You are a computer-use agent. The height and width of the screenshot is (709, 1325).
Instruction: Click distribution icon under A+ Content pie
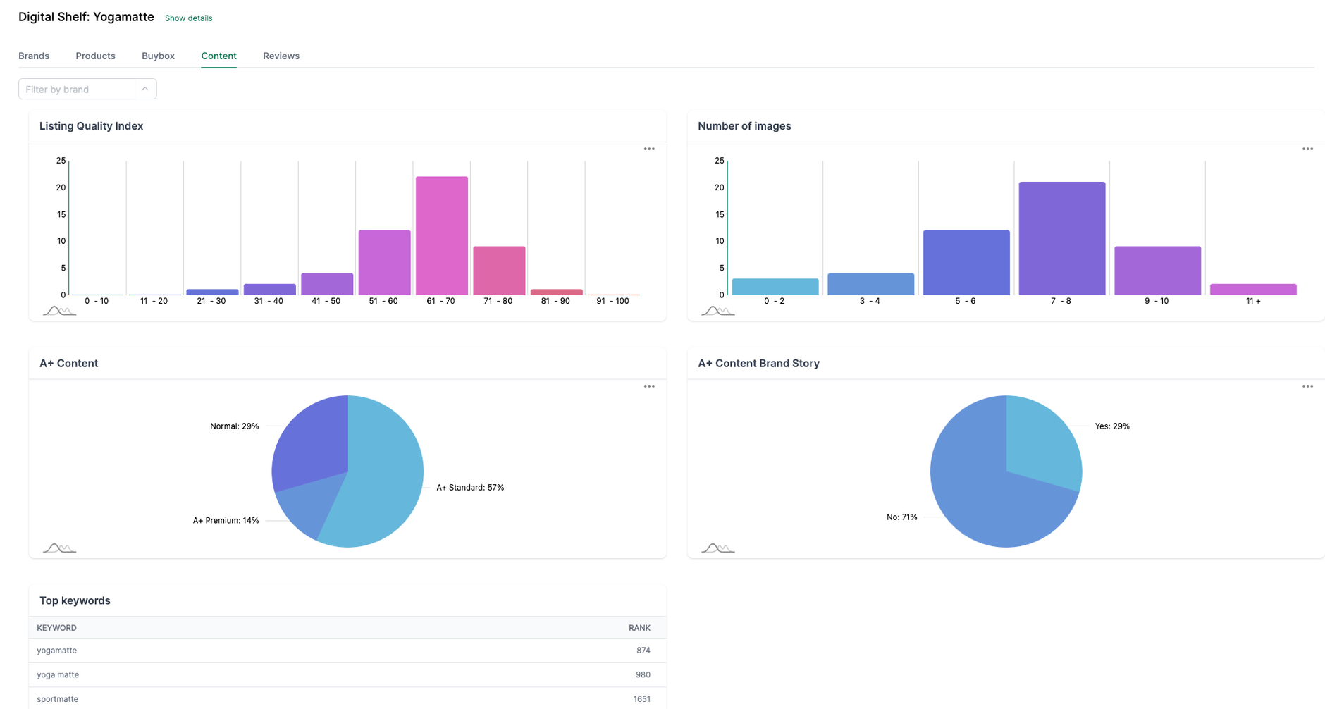pos(59,548)
